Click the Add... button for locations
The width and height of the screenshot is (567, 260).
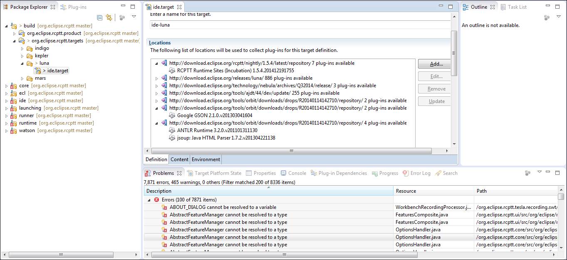click(436, 64)
